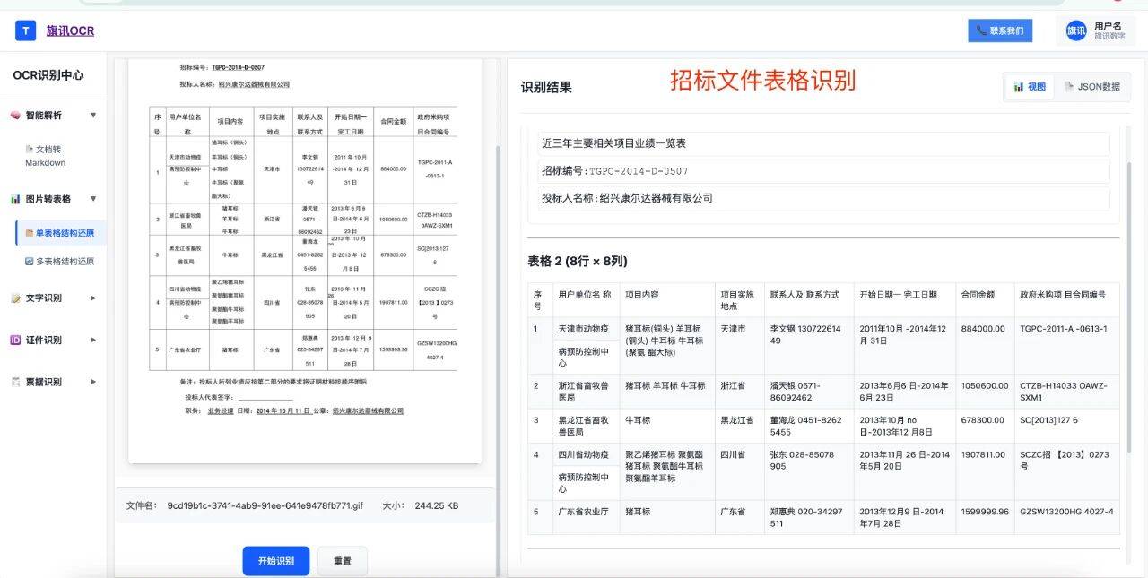
Task: Switch to the 视图 view toggle
Action: click(x=1030, y=87)
